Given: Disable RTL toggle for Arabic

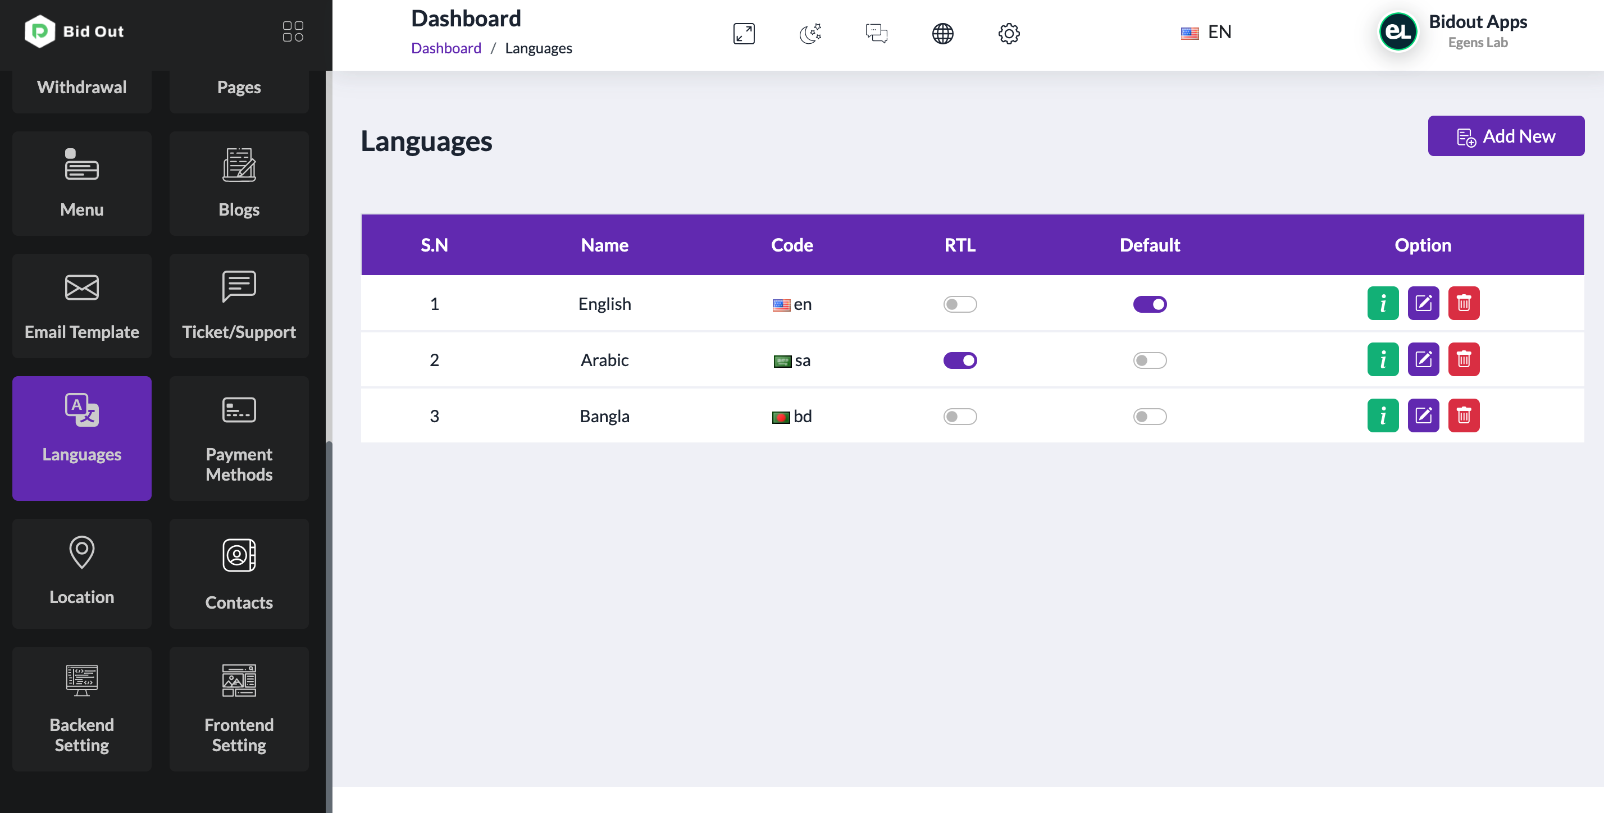Looking at the screenshot, I should 959,360.
